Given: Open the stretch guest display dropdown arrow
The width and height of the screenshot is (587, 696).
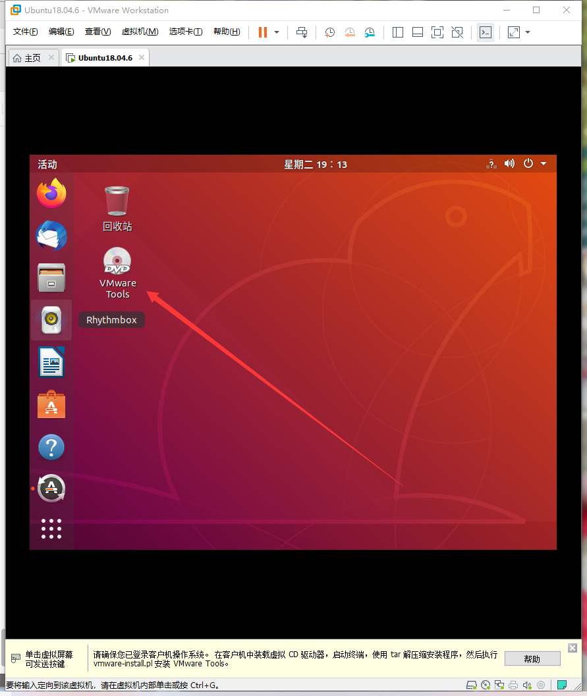Looking at the screenshot, I should point(527,32).
